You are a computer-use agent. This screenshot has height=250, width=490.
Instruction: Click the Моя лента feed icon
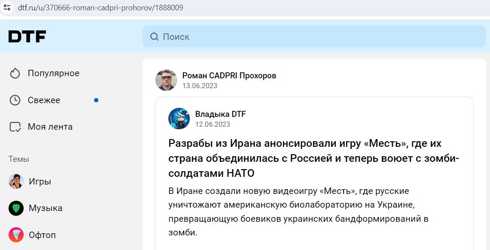pos(15,126)
